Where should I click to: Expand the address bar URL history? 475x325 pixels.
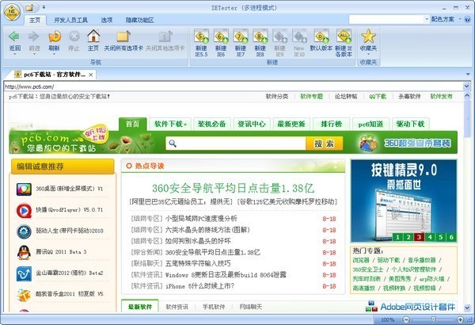(467, 86)
